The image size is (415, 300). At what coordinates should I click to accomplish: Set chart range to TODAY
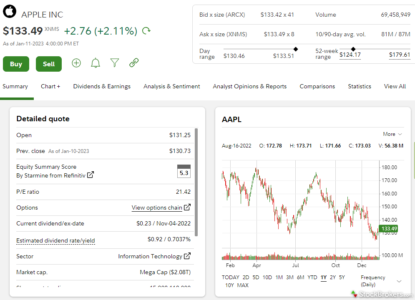coord(231,277)
